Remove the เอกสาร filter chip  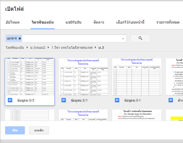(20, 38)
